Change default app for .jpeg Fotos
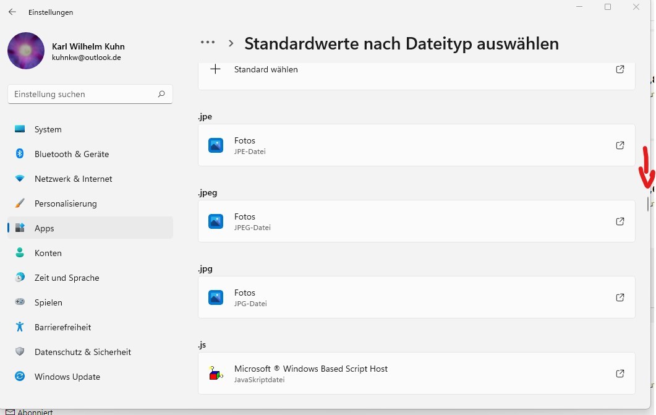This screenshot has width=656, height=415. (417, 221)
